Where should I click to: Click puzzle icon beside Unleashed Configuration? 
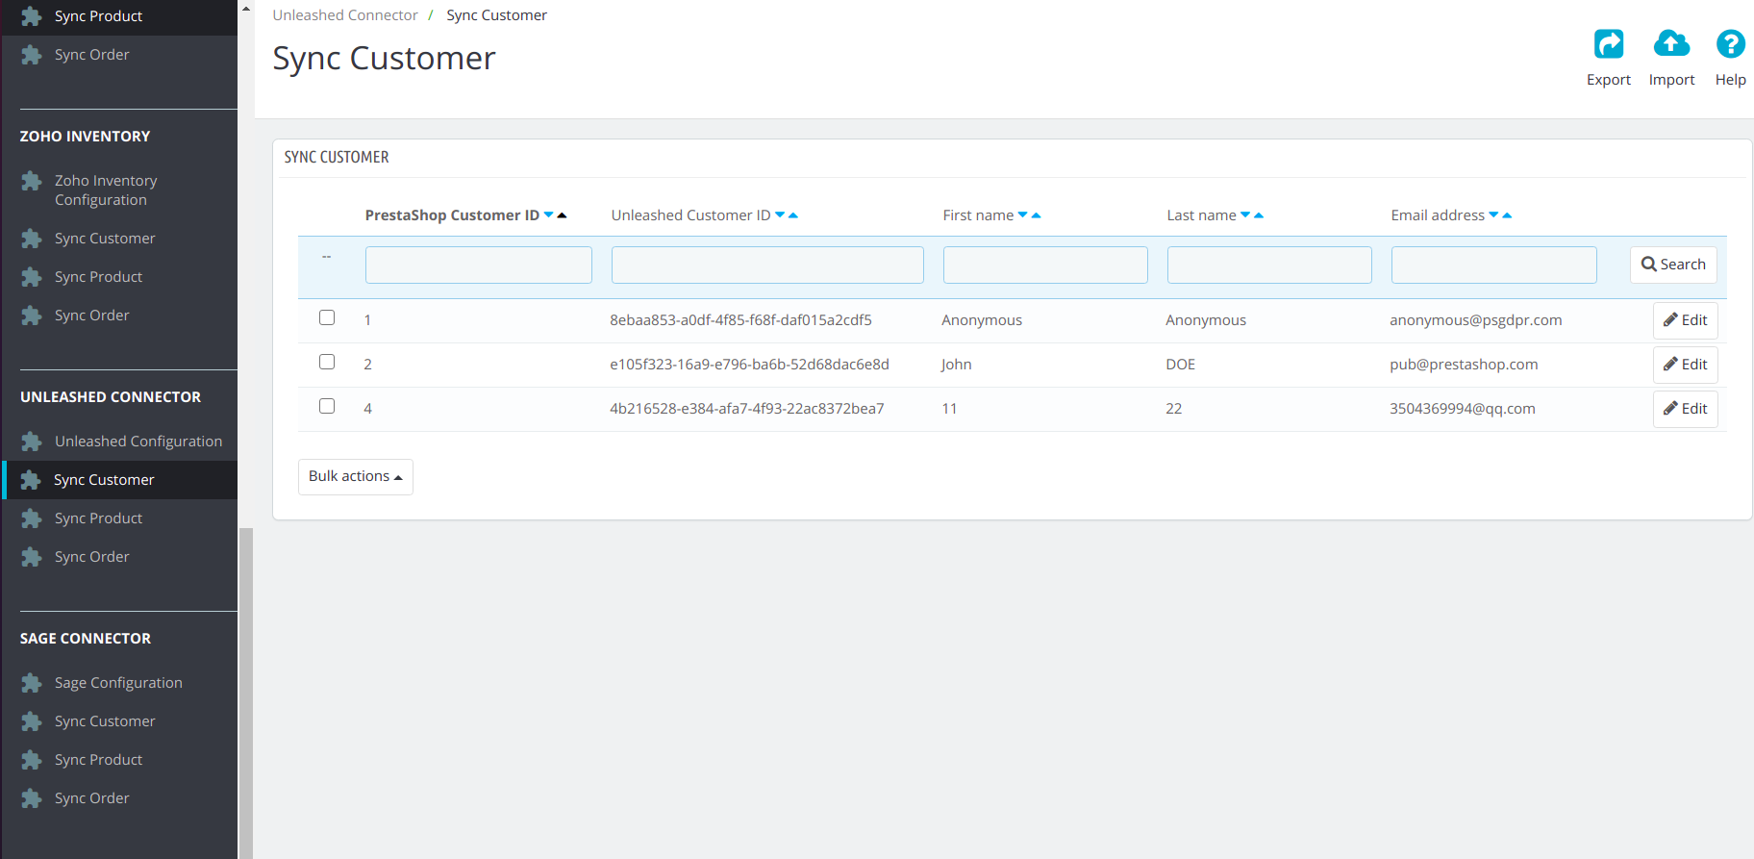pyautogui.click(x=32, y=442)
